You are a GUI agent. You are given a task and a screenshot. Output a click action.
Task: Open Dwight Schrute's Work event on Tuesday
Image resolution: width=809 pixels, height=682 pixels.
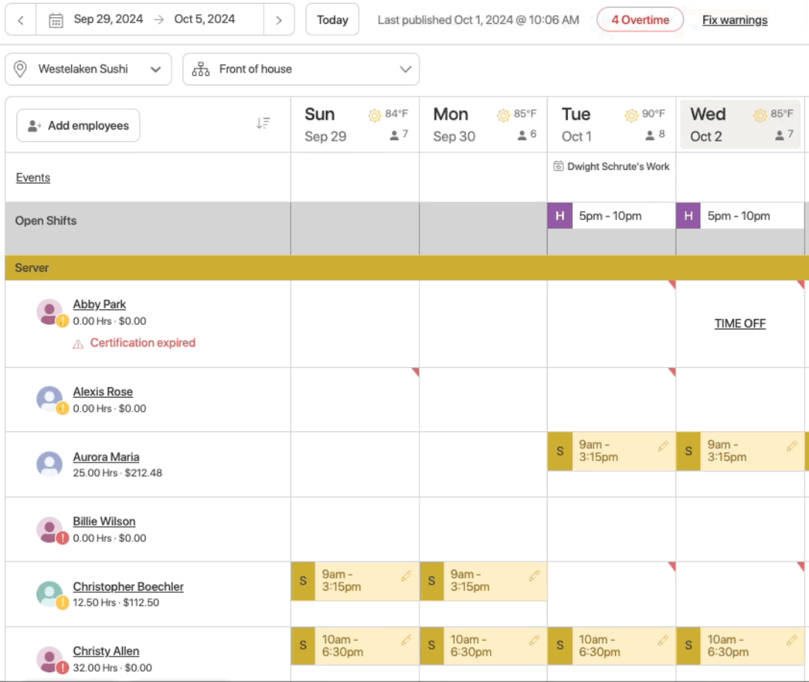611,166
